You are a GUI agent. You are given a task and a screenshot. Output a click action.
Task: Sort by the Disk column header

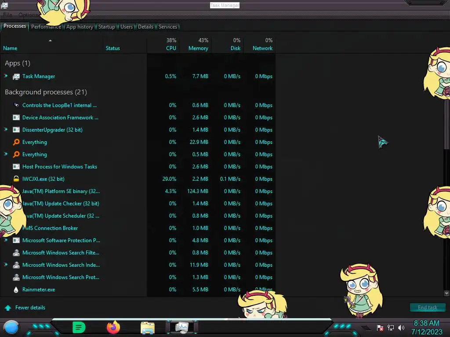coord(228,45)
